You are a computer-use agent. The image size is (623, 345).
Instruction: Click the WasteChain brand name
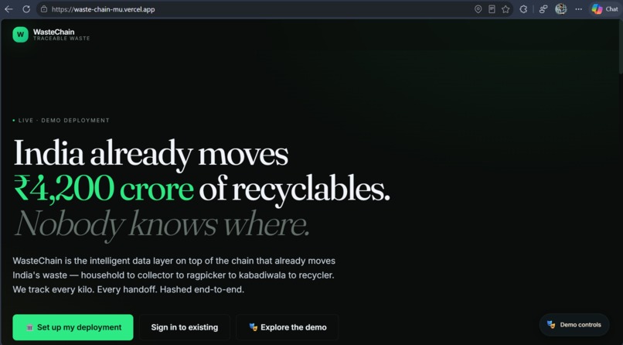tap(53, 32)
